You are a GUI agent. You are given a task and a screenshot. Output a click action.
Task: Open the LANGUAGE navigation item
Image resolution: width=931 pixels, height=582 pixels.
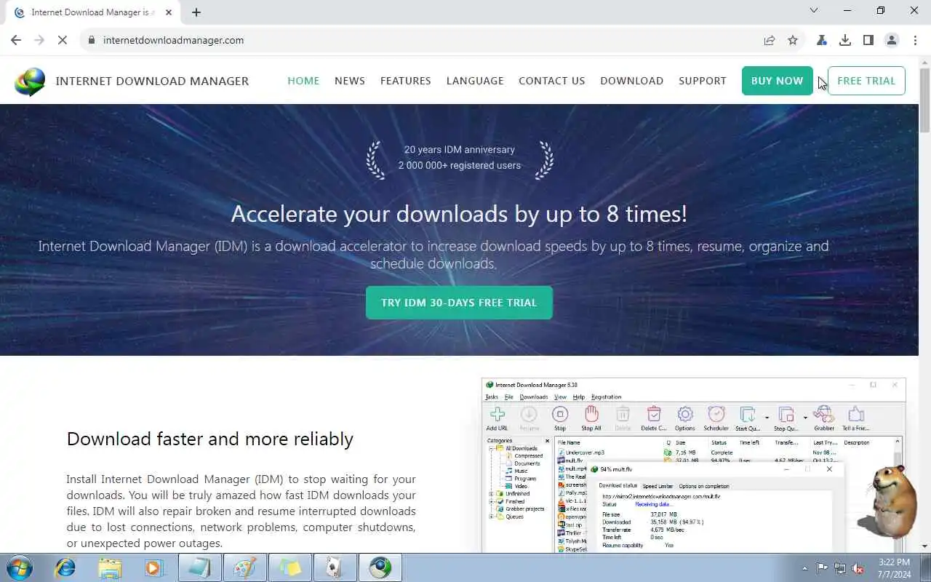(475, 81)
